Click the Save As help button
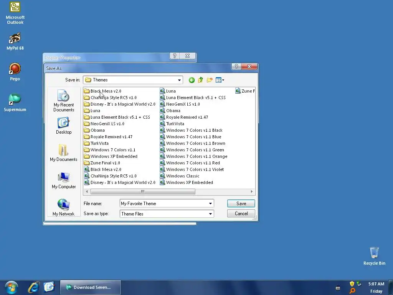Image resolution: width=393 pixels, height=295 pixels. click(236, 66)
